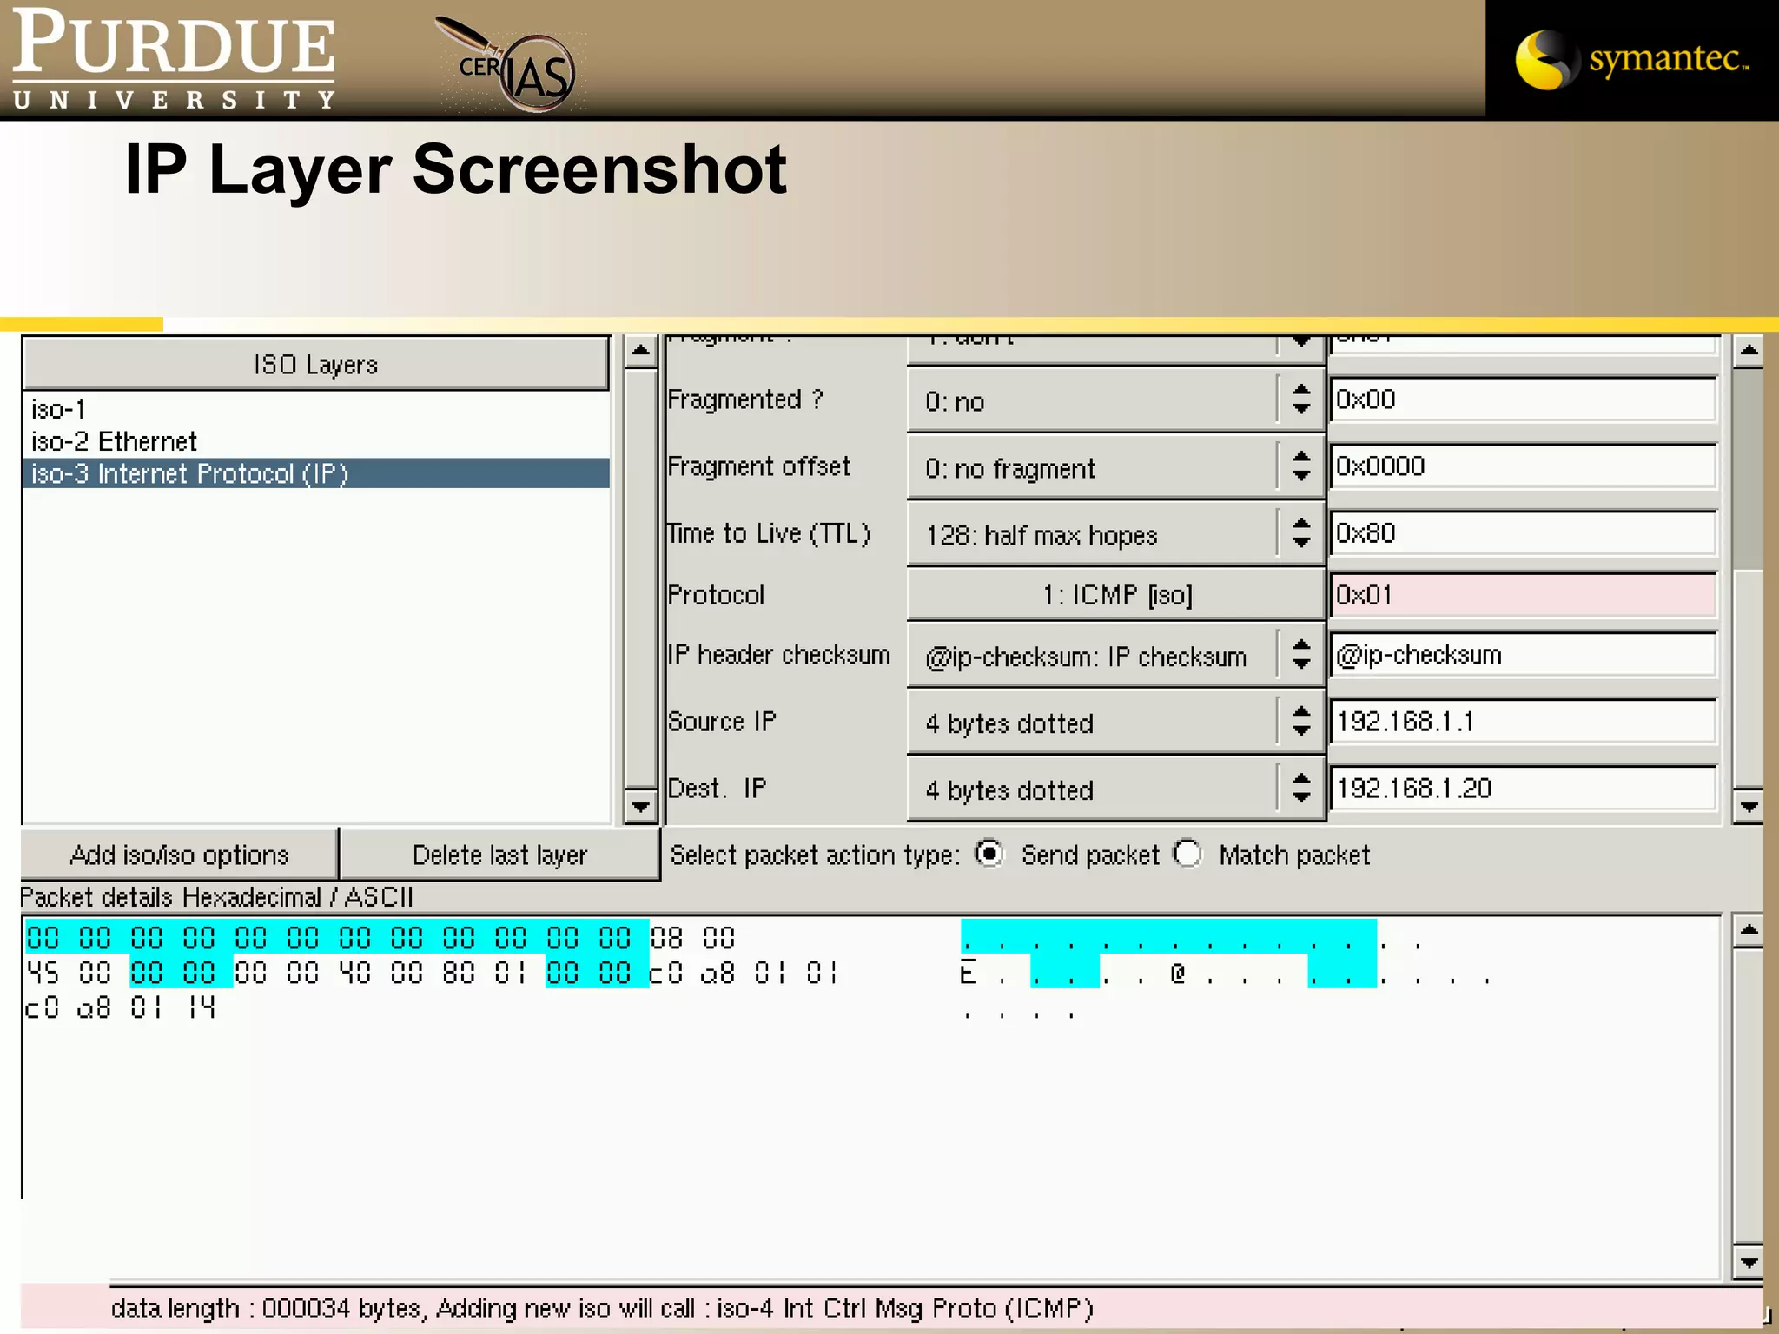Click the ISO Layers header button
Viewport: 1779px width, 1334px height.
click(315, 364)
